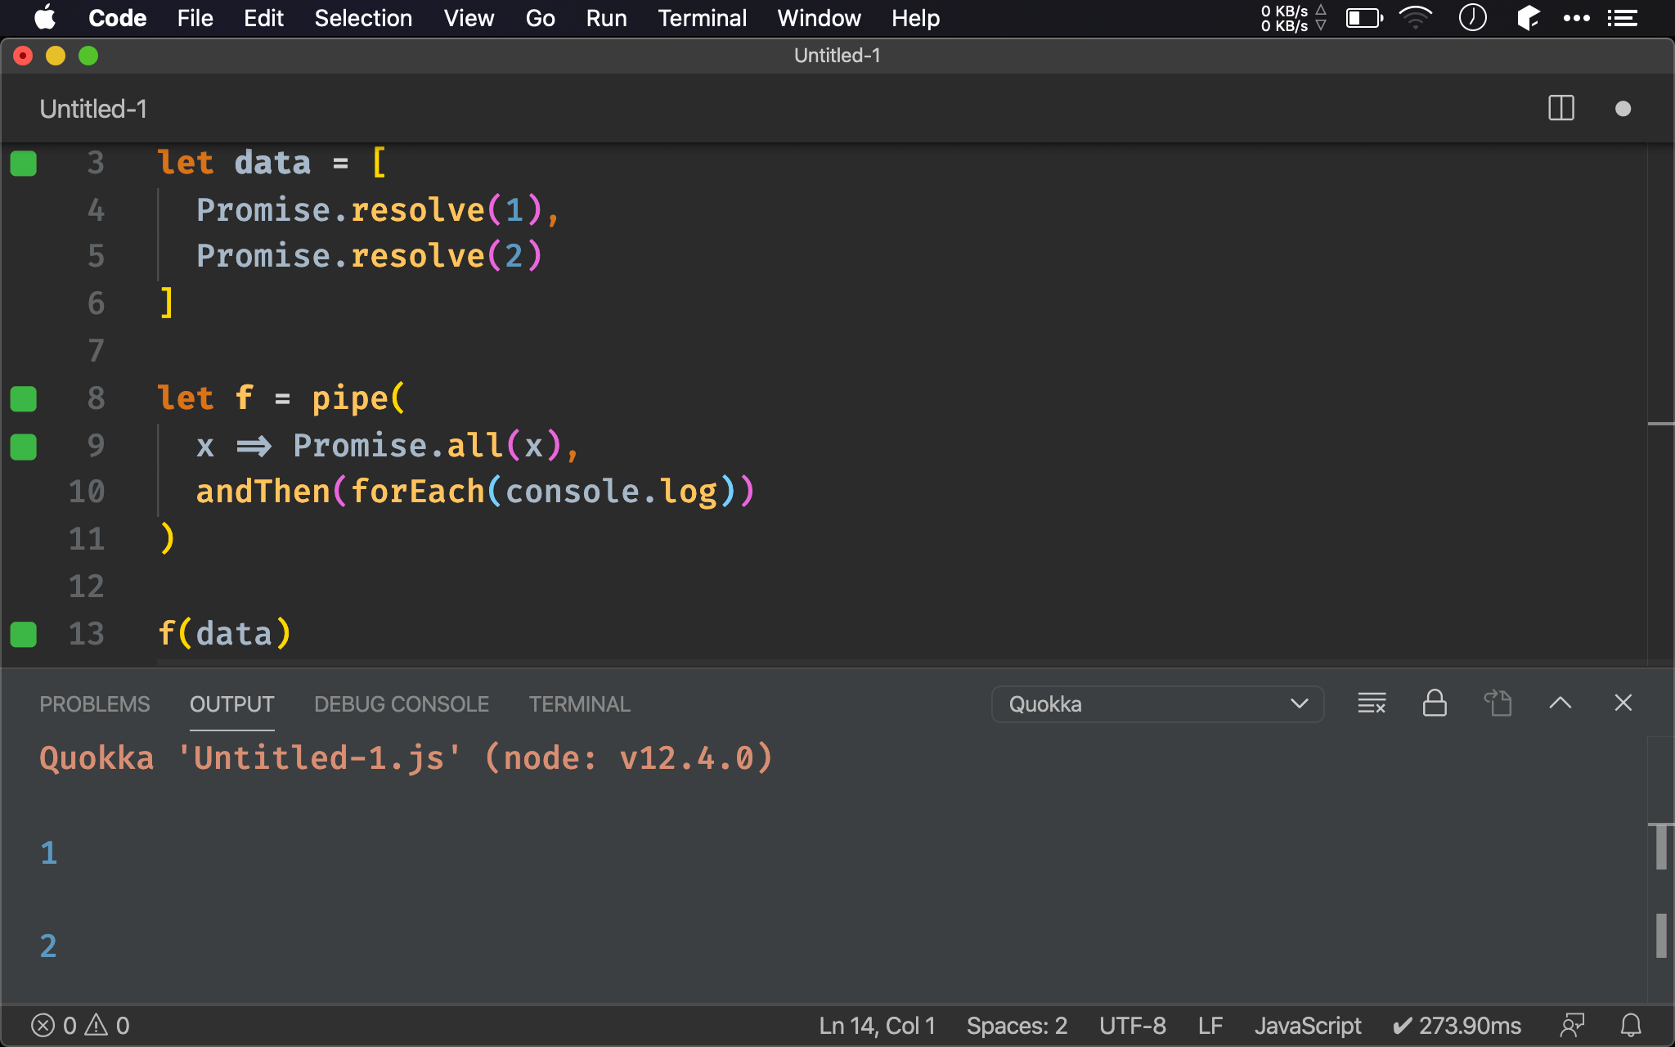The image size is (1675, 1047).
Task: Change the LF end-of-line sequence
Action: point(1210,1026)
